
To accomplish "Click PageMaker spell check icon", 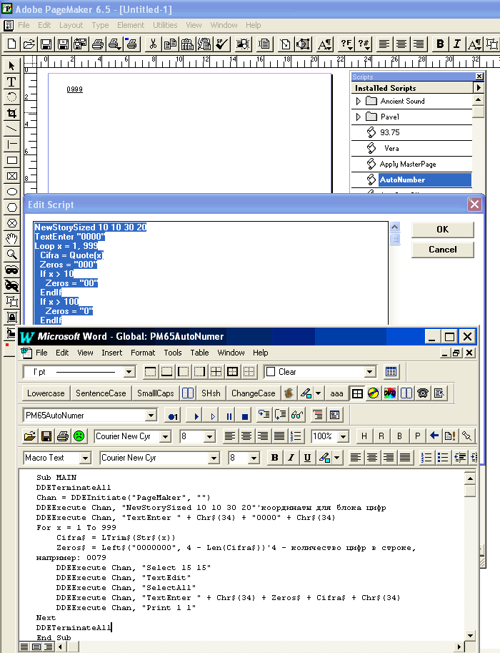I will pyautogui.click(x=222, y=44).
